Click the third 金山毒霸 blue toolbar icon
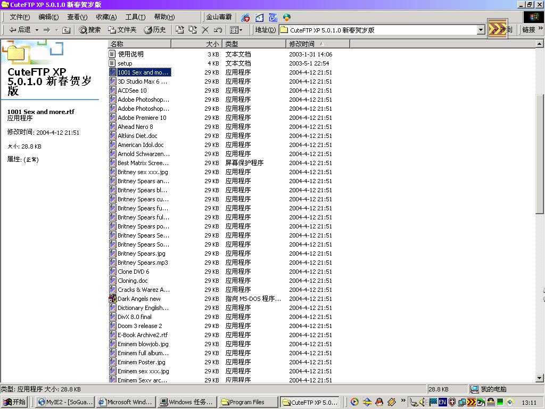This screenshot has width=545, height=409. click(273, 18)
